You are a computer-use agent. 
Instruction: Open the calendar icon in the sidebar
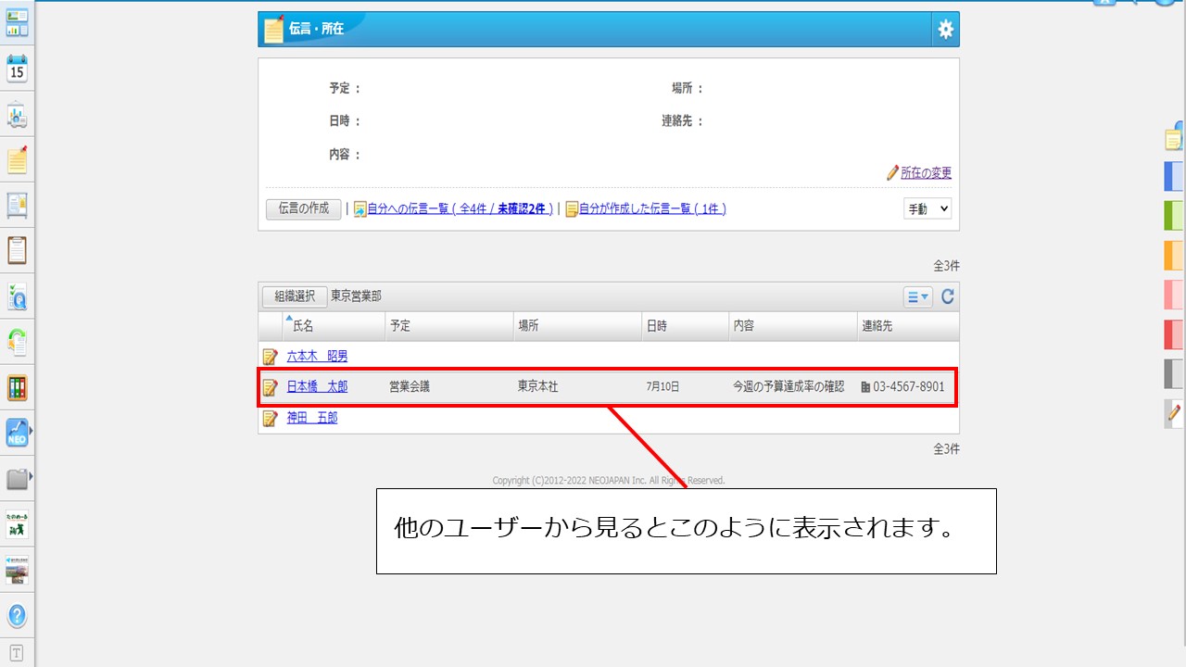17,69
